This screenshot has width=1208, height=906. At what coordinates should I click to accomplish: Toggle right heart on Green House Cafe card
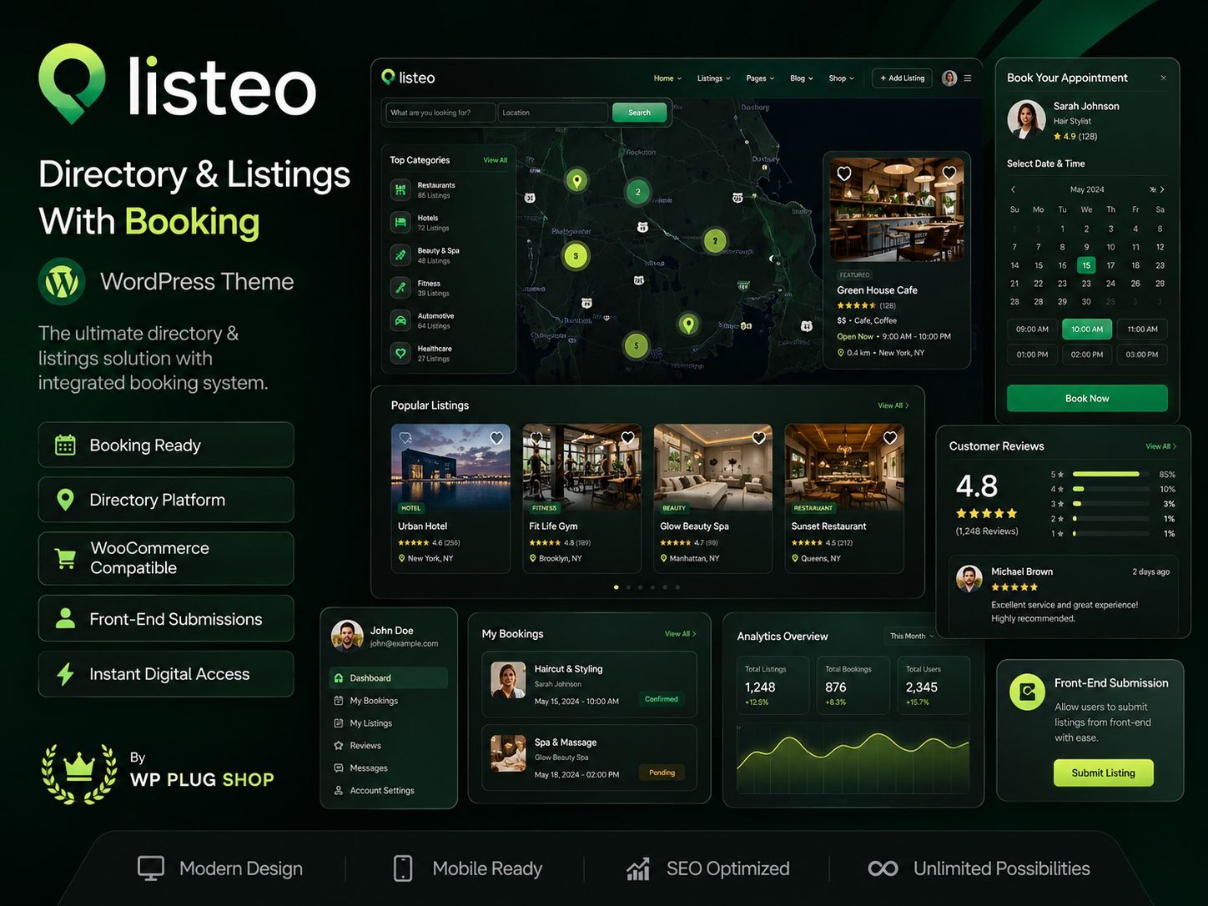(949, 174)
